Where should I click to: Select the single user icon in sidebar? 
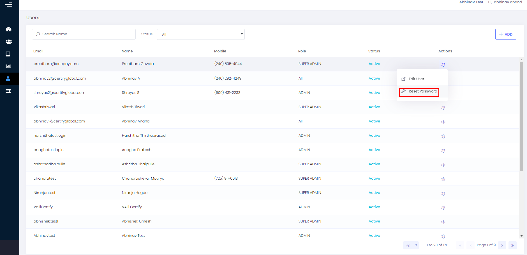(x=8, y=79)
